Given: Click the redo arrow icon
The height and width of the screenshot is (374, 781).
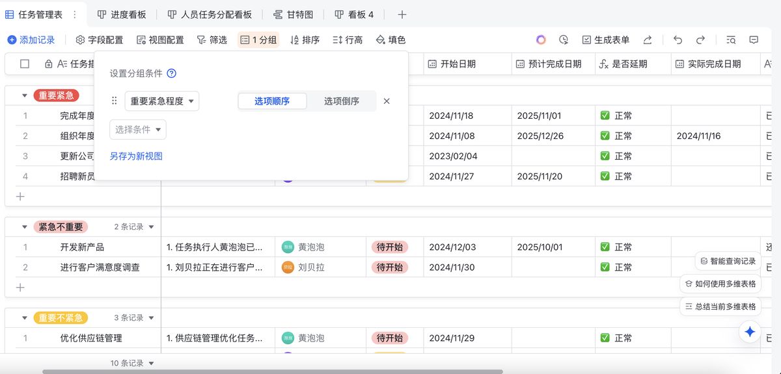Looking at the screenshot, I should pyautogui.click(x=700, y=40).
